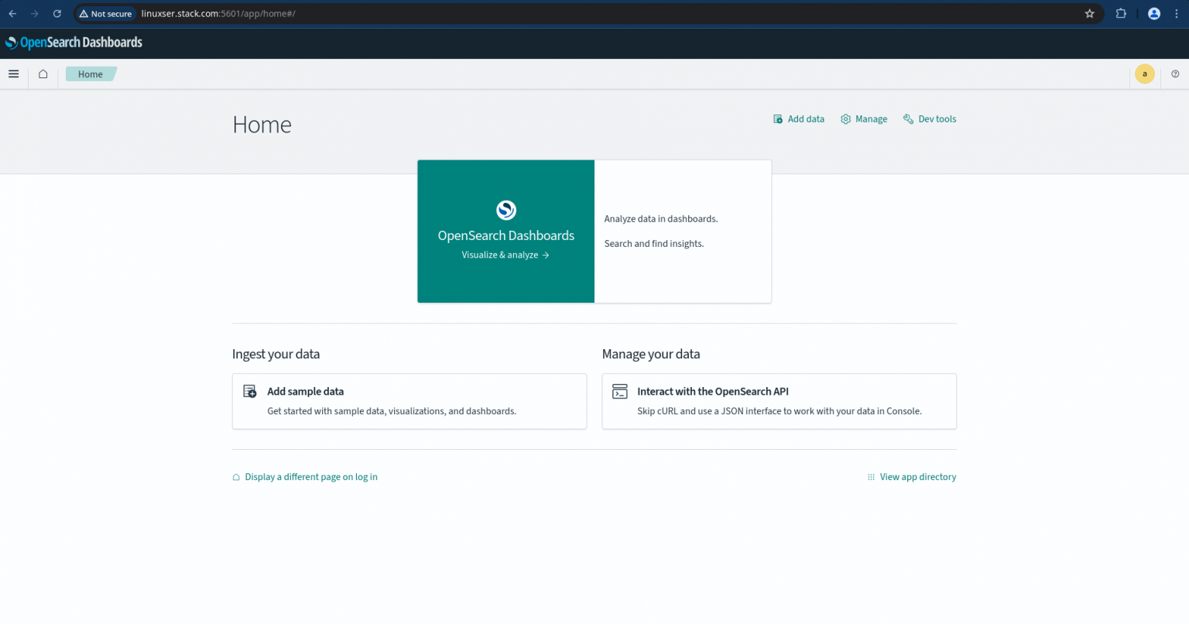1189x624 pixels.
Task: Click inside the browser address bar
Action: (542, 13)
